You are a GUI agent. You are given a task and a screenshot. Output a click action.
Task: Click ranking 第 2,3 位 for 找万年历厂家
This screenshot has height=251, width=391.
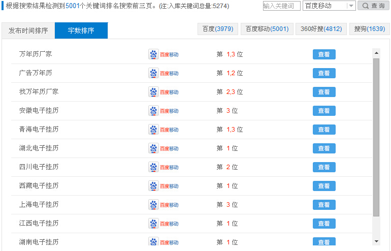[x=230, y=92]
